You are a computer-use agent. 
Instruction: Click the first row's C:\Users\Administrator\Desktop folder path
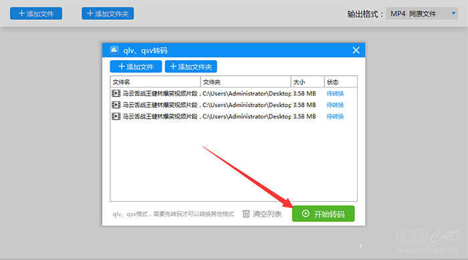pyautogui.click(x=247, y=94)
